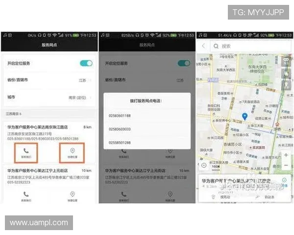Screen dimensions: 294x235
Task: Toggle 开启定位服务 switch on left screen
Action: tap(86, 63)
